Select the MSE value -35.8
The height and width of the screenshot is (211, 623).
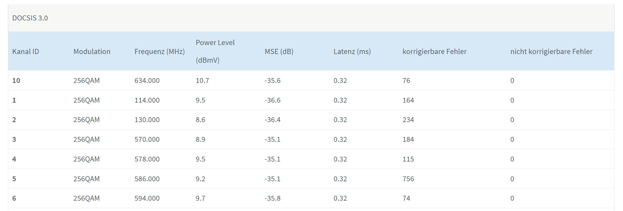(272, 198)
